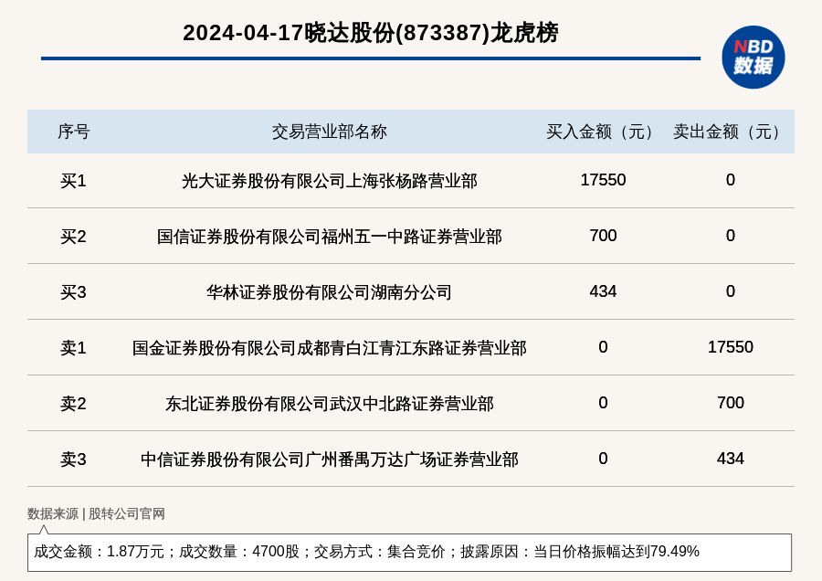The height and width of the screenshot is (581, 822).
Task: Click sell amount 0 in 买2 row
Action: point(731,236)
